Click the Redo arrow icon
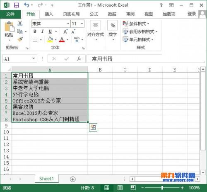Viewport: 207px width, 192px height. [x=40, y=5]
